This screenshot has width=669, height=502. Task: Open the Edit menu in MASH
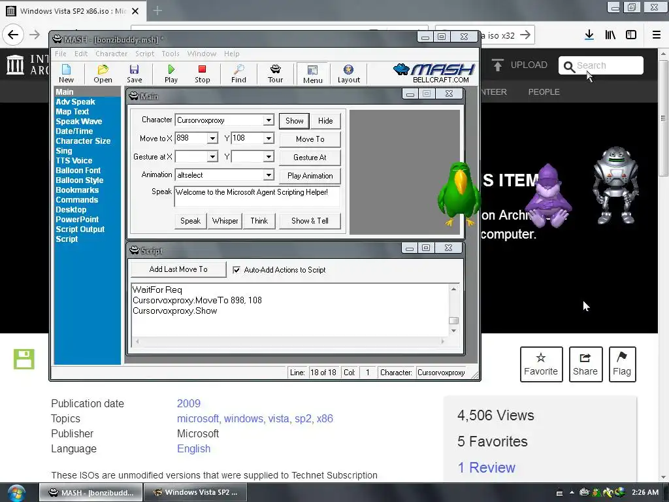point(80,54)
